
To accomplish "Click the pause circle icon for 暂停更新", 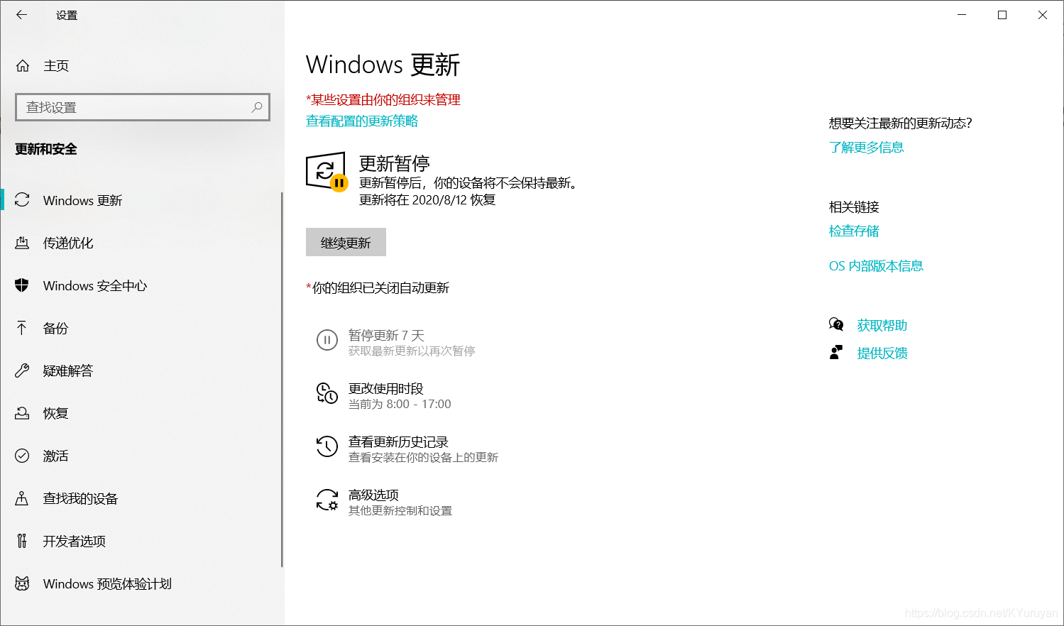I will pyautogui.click(x=327, y=340).
